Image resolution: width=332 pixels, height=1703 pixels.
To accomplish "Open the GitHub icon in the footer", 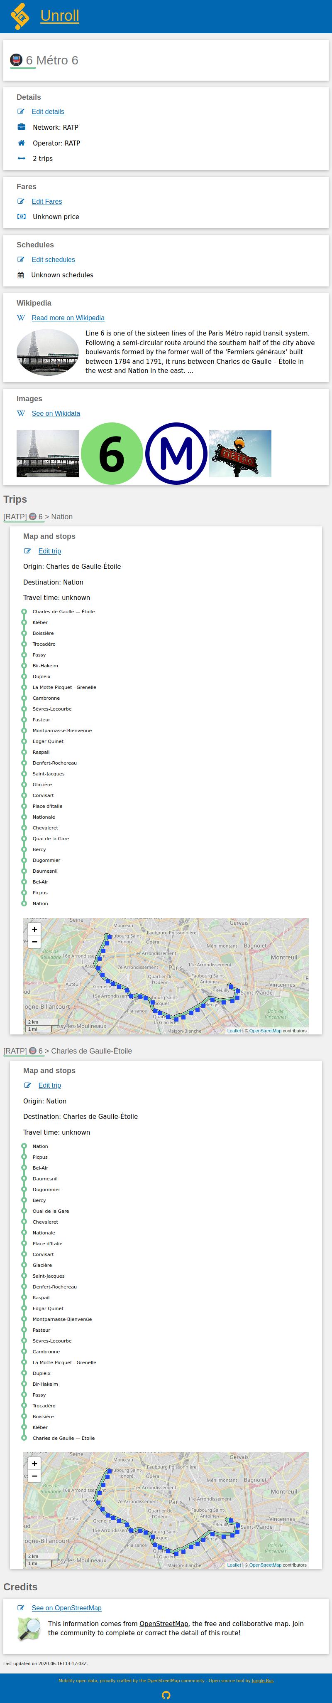I will [x=166, y=1695].
